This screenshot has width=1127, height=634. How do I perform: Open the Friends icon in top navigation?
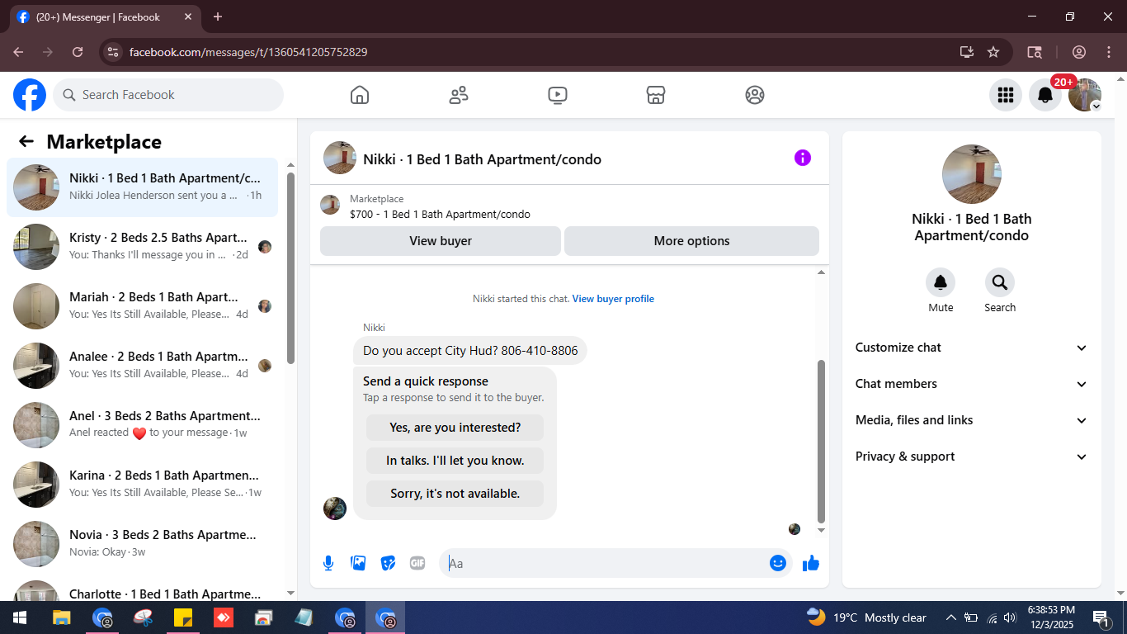(x=459, y=95)
